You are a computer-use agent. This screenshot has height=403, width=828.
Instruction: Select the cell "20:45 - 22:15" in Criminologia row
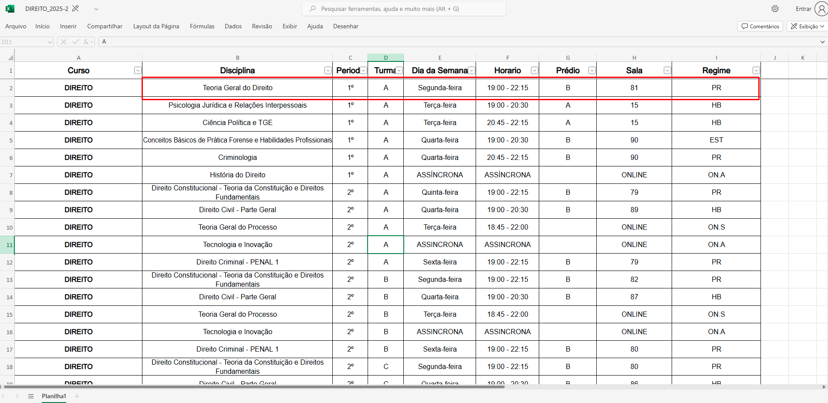point(507,158)
